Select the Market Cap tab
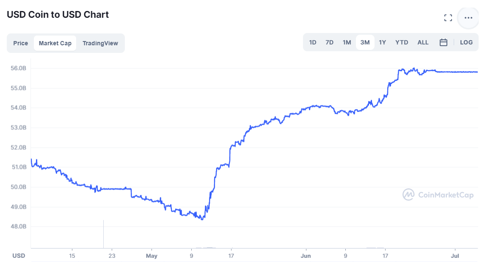 55,43
